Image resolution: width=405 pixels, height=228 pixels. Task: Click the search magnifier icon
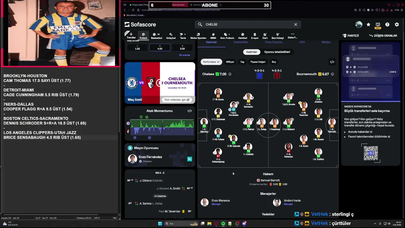coord(200,24)
